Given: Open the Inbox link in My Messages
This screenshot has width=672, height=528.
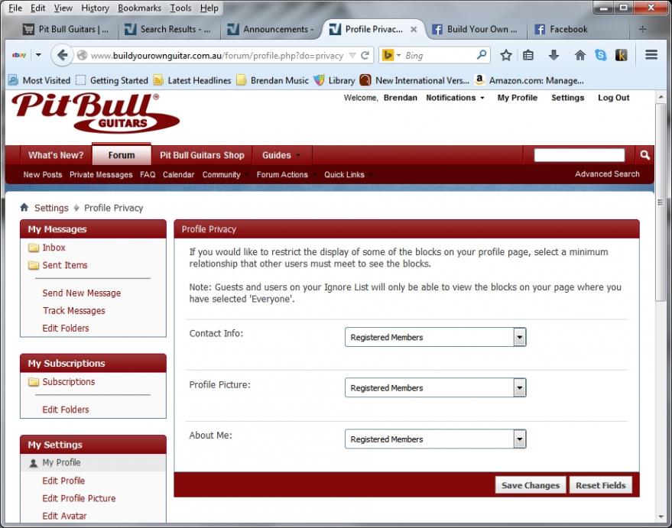Looking at the screenshot, I should tap(54, 248).
